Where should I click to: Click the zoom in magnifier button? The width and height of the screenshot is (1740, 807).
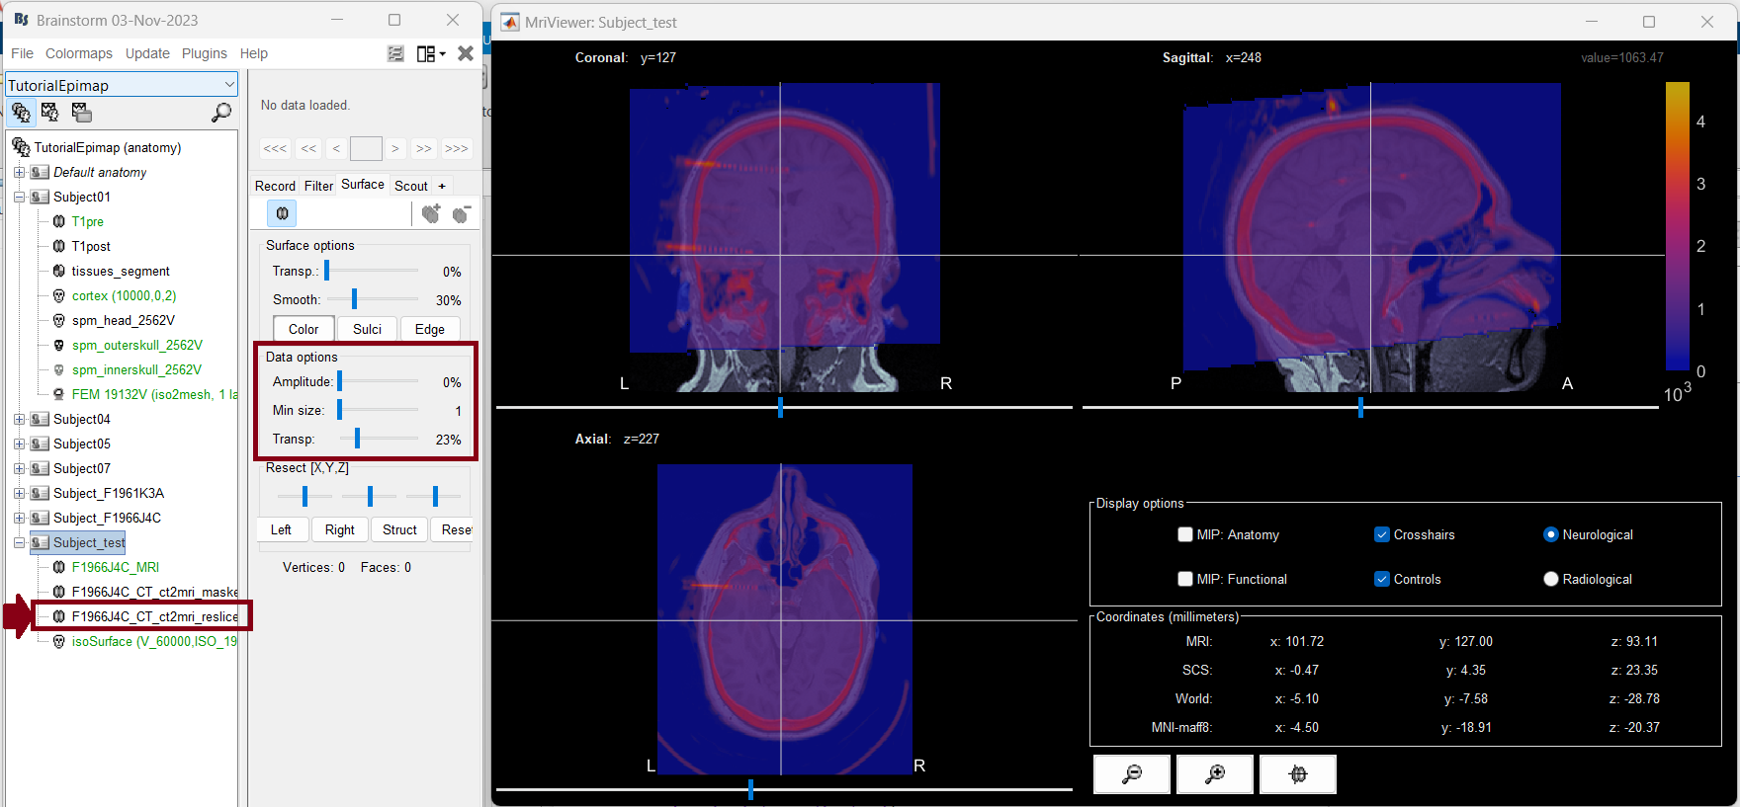(1215, 774)
